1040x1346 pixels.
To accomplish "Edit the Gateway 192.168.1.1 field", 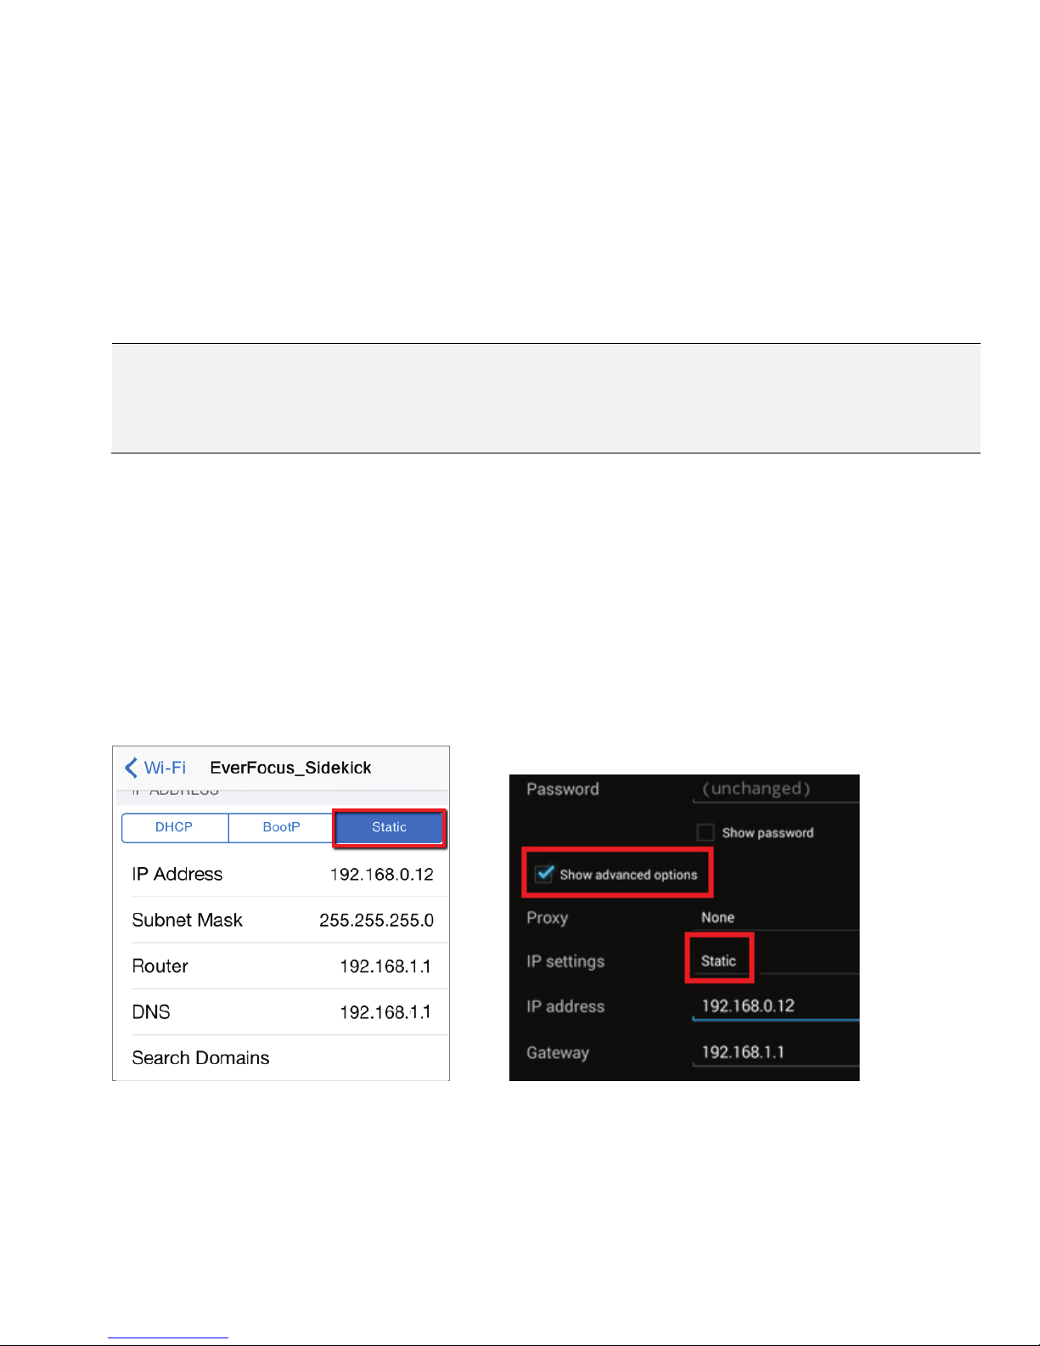I will tap(776, 1052).
